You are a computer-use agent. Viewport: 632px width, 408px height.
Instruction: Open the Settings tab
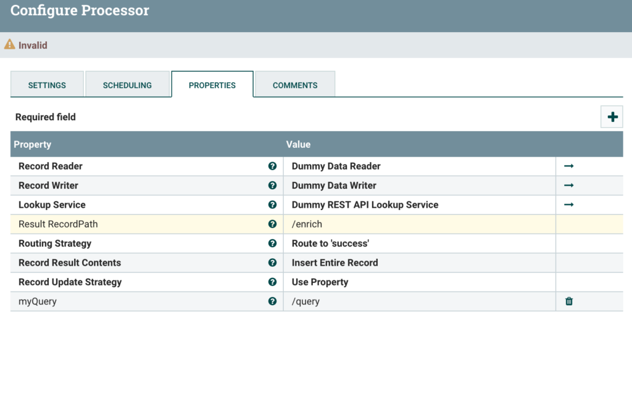tap(47, 85)
